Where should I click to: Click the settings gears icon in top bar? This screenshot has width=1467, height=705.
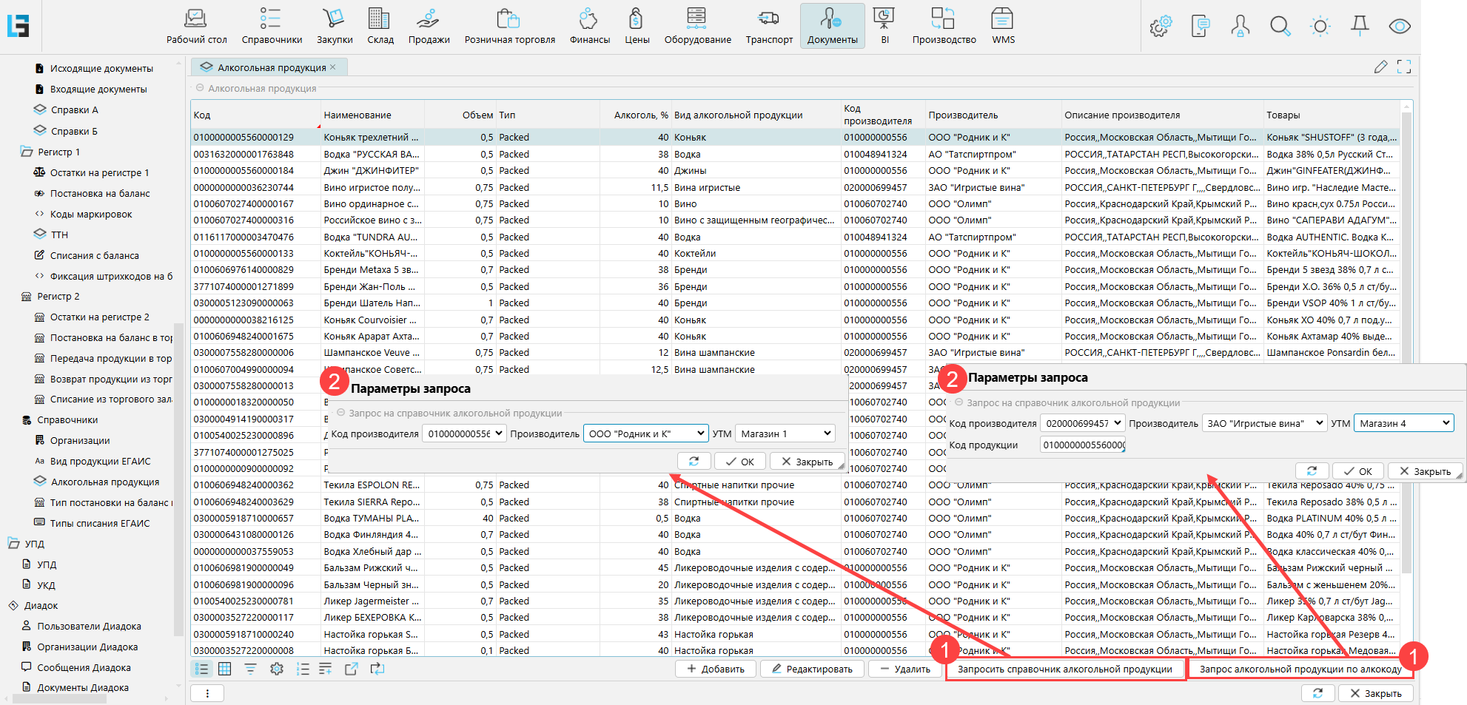[1160, 27]
